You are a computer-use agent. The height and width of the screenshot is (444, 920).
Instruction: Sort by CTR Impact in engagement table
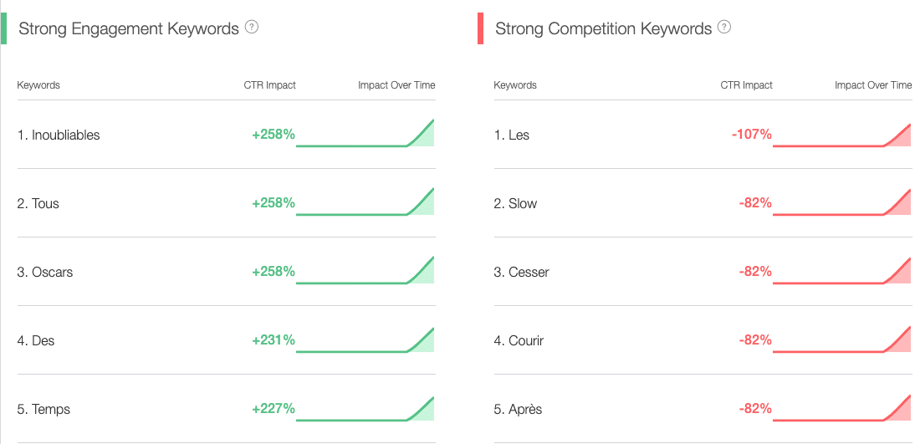pyautogui.click(x=270, y=85)
